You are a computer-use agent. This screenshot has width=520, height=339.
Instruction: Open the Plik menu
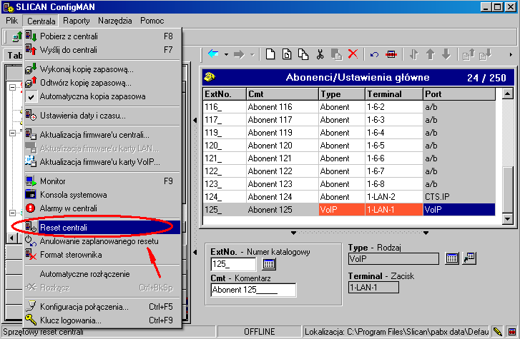point(12,21)
